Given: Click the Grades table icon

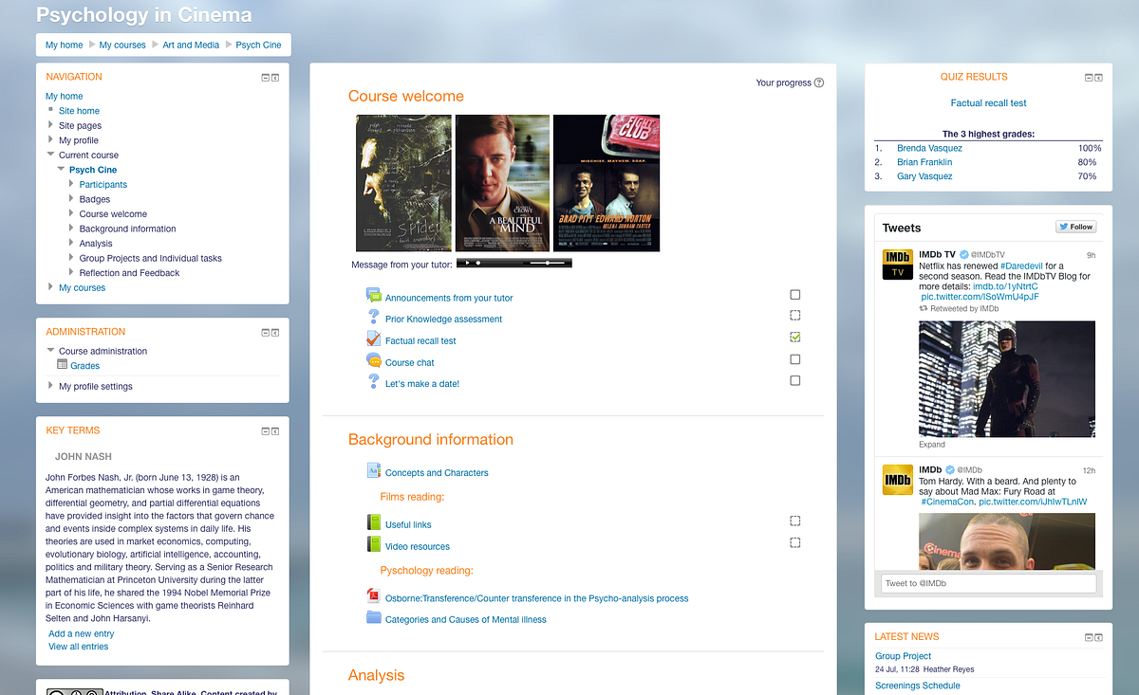Looking at the screenshot, I should [x=63, y=365].
